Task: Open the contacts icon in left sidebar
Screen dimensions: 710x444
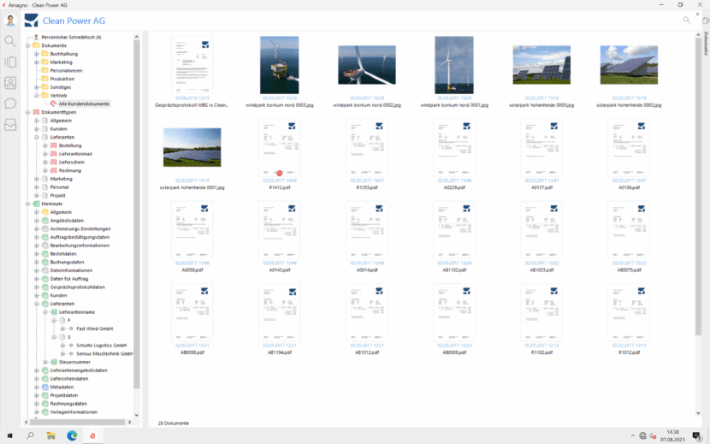Action: (x=10, y=83)
